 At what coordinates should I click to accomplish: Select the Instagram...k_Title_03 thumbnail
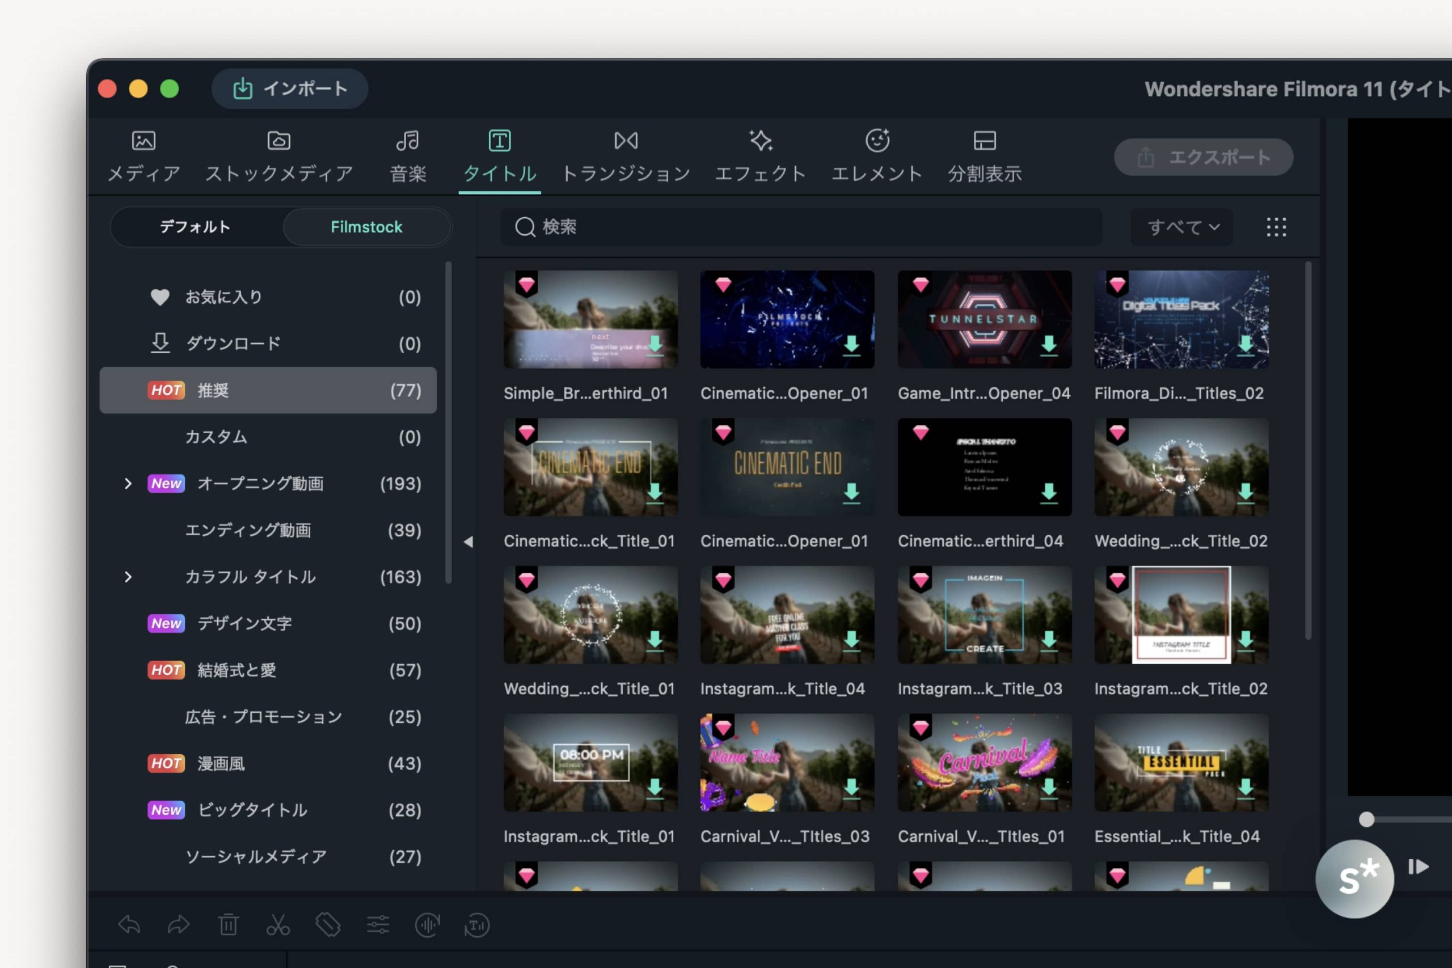click(985, 615)
